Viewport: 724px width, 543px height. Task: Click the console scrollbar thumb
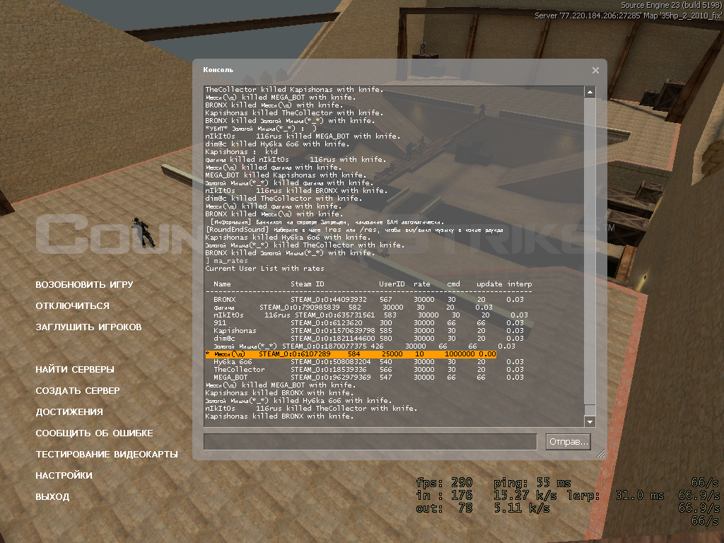[x=590, y=410]
